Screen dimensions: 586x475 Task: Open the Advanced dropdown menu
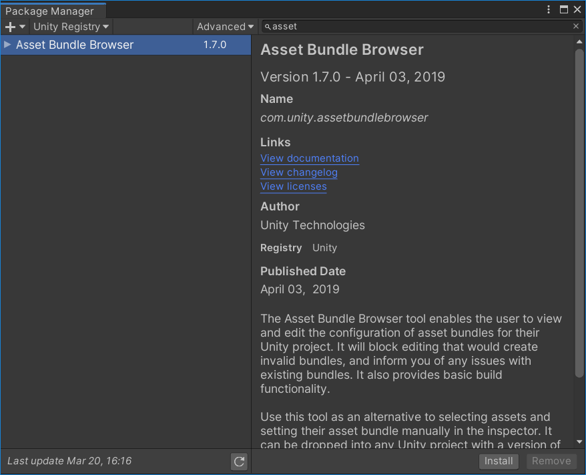coord(226,27)
